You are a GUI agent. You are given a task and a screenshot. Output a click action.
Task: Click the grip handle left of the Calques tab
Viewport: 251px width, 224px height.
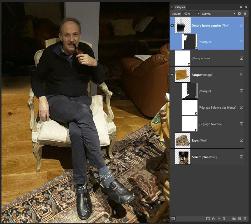click(x=172, y=7)
